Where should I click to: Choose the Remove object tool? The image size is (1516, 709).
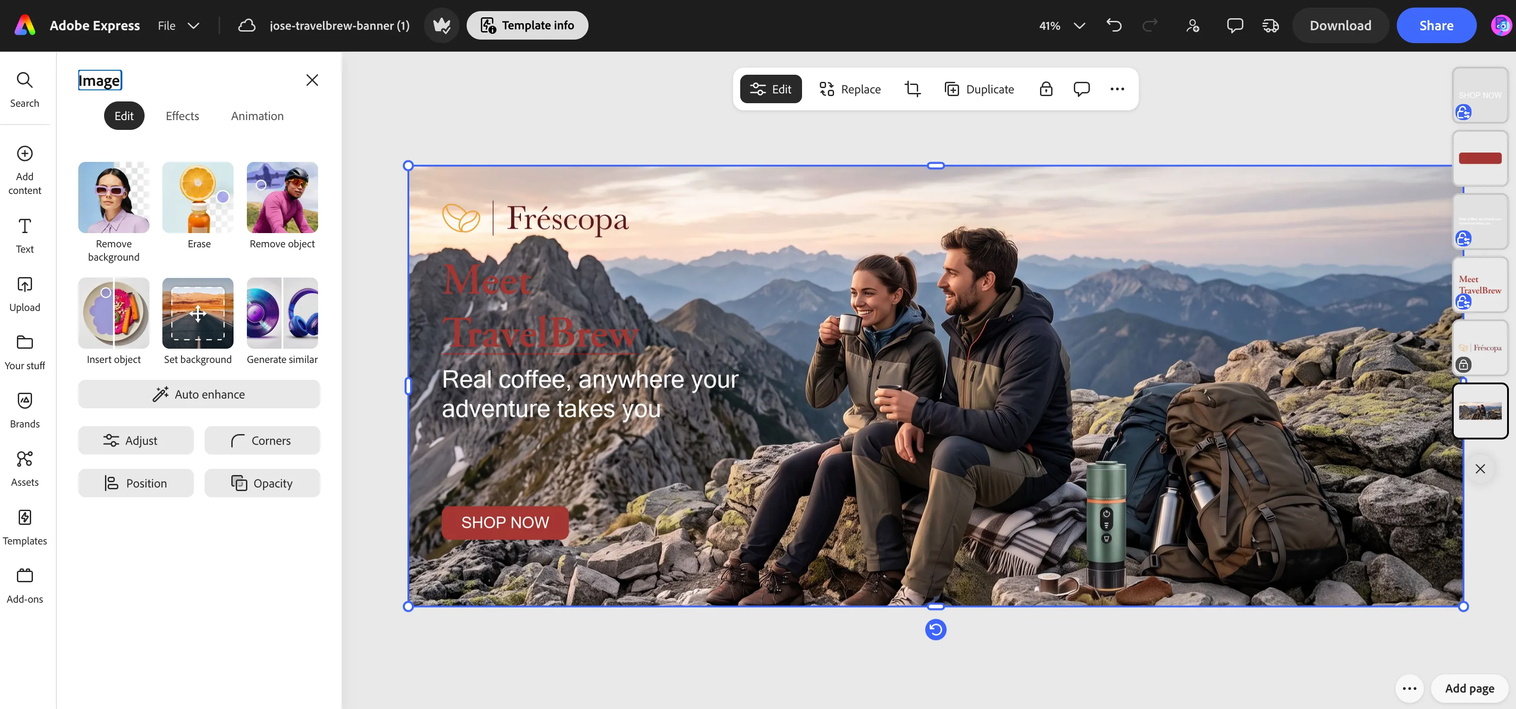point(282,206)
